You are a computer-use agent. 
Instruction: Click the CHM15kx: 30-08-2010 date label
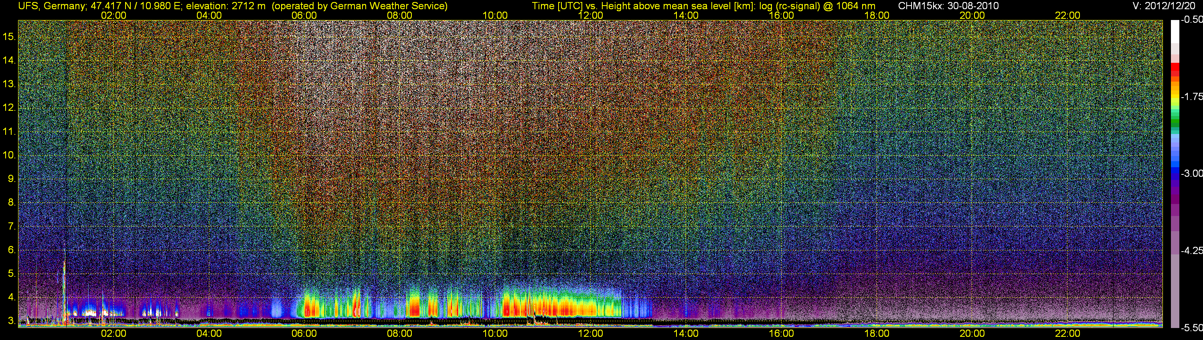coord(948,6)
